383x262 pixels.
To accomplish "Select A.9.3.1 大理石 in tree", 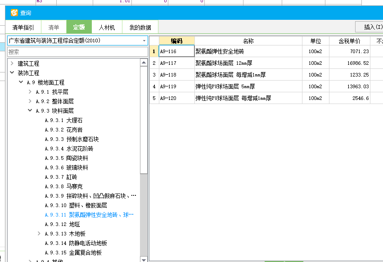I will point(64,120).
